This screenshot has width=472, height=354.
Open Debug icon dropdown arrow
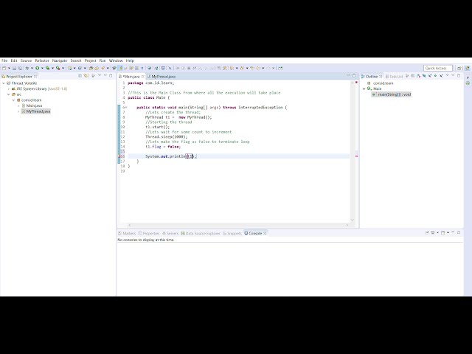coord(32,68)
